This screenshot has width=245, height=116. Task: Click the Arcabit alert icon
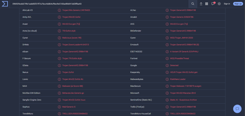pyautogui.click(x=167, y=17)
